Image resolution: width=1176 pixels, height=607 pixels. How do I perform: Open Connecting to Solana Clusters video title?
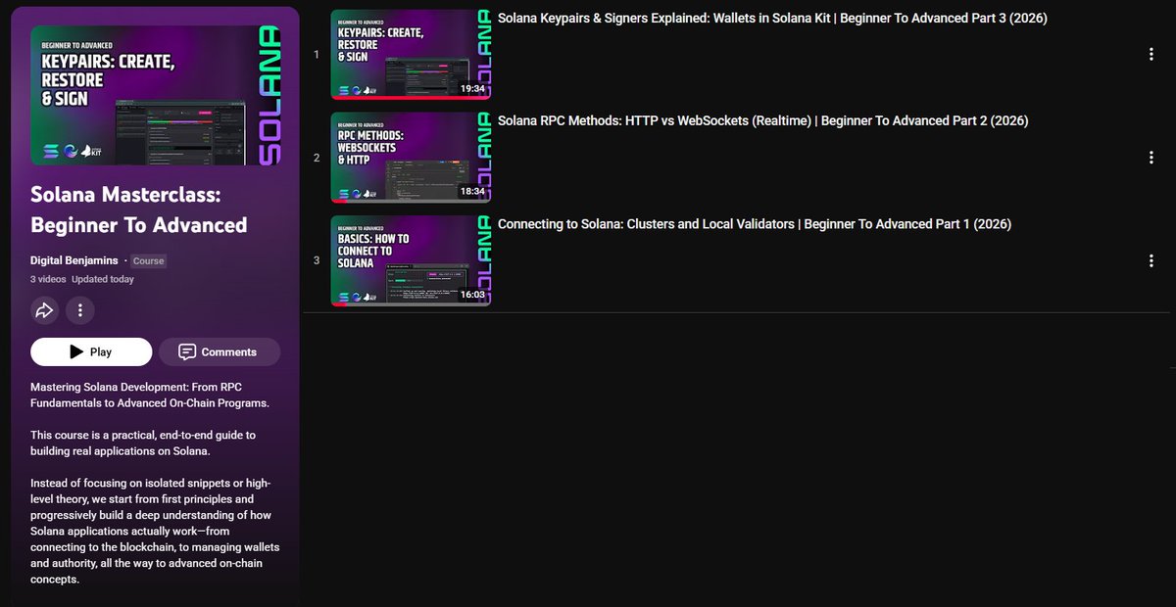pos(755,223)
